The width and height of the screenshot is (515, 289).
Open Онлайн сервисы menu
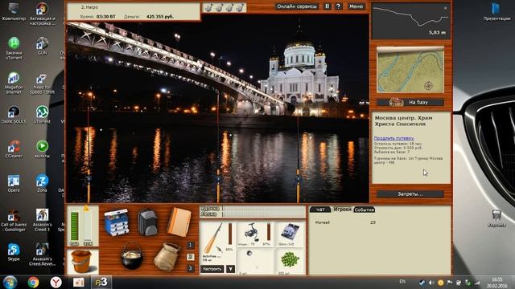coord(297,6)
